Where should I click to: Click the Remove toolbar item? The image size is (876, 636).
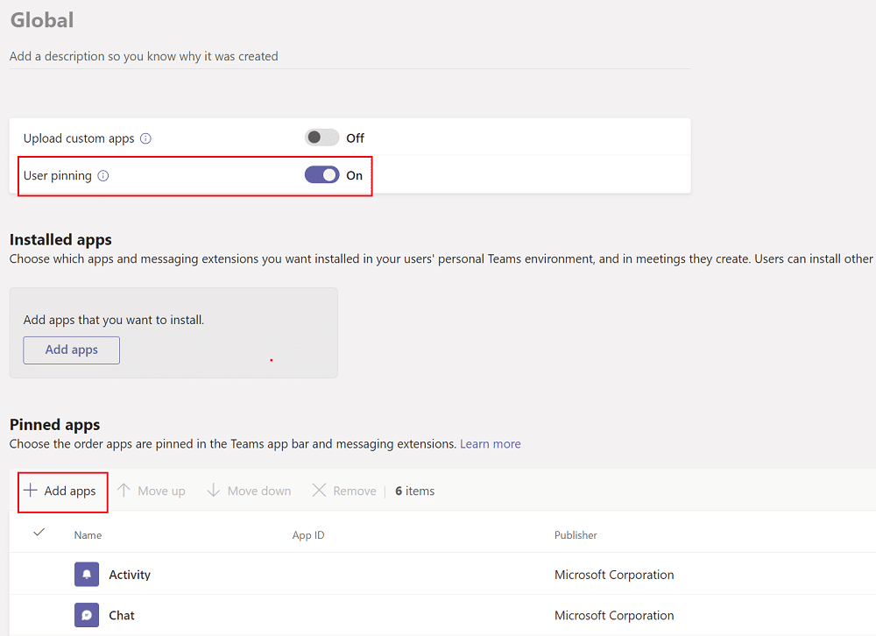(x=344, y=491)
